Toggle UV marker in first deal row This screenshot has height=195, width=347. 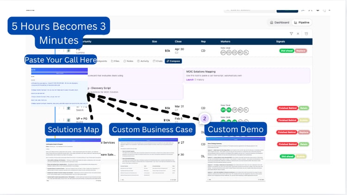pyautogui.click(x=224, y=53)
